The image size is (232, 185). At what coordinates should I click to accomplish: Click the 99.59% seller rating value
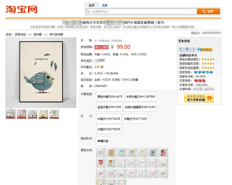click(201, 76)
